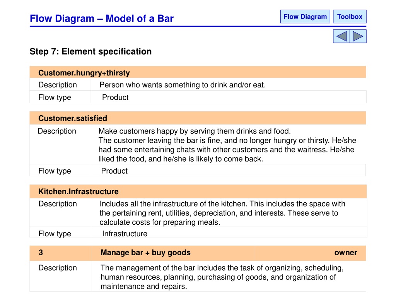The width and height of the screenshot is (396, 297).
Task: Click the Product flow type under Customer.satisfied
Action: pos(114,171)
